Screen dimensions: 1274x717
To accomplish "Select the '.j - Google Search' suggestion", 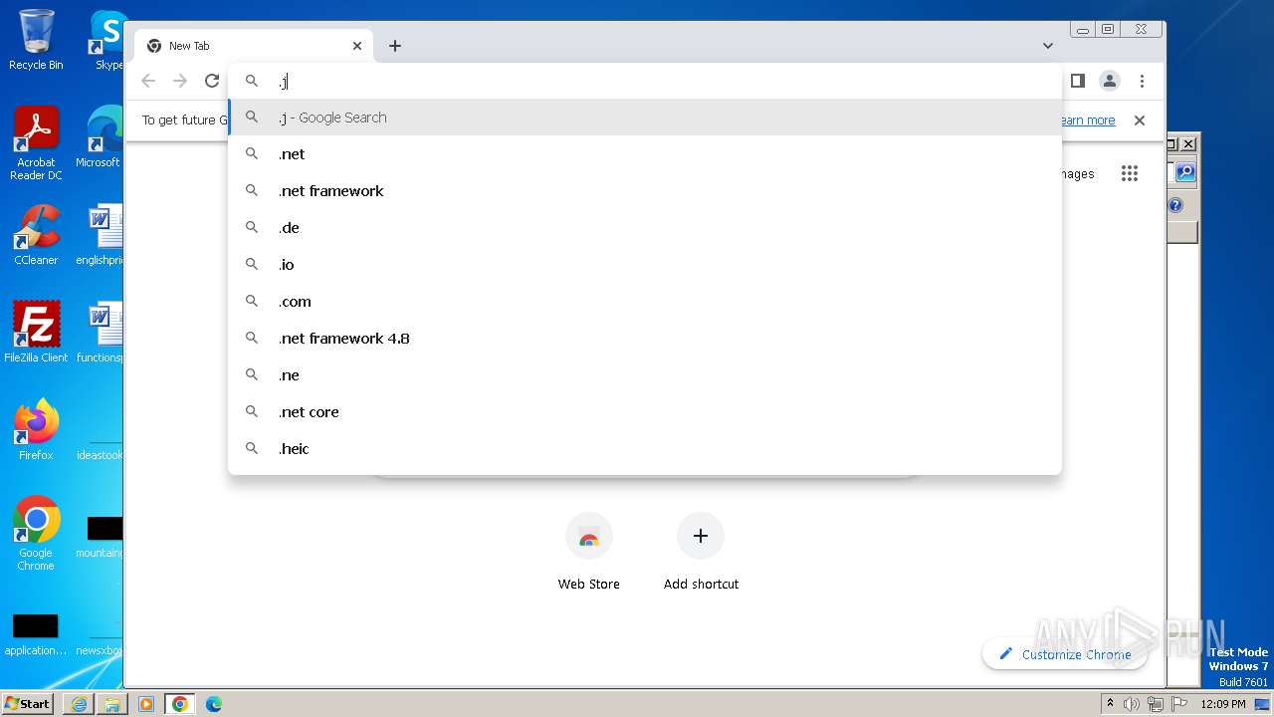I will 645,118.
